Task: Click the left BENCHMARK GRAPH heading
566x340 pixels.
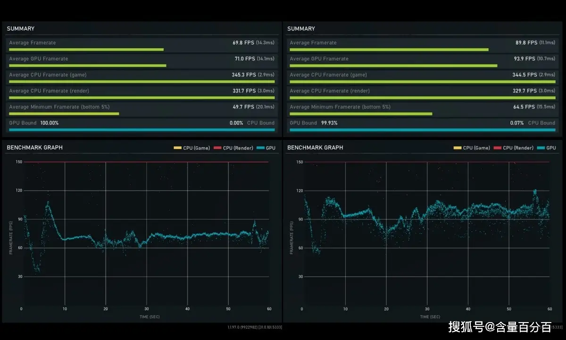Action: click(x=34, y=148)
